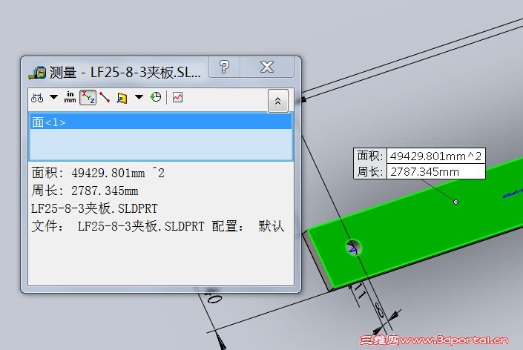Open help for Measure dialog

[x=224, y=67]
